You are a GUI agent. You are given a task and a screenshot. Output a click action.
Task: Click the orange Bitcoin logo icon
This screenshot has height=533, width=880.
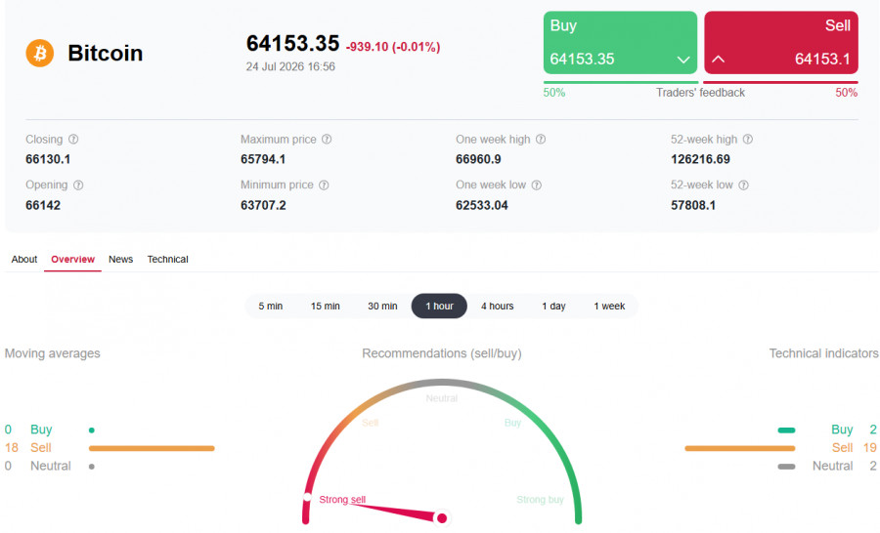click(40, 54)
